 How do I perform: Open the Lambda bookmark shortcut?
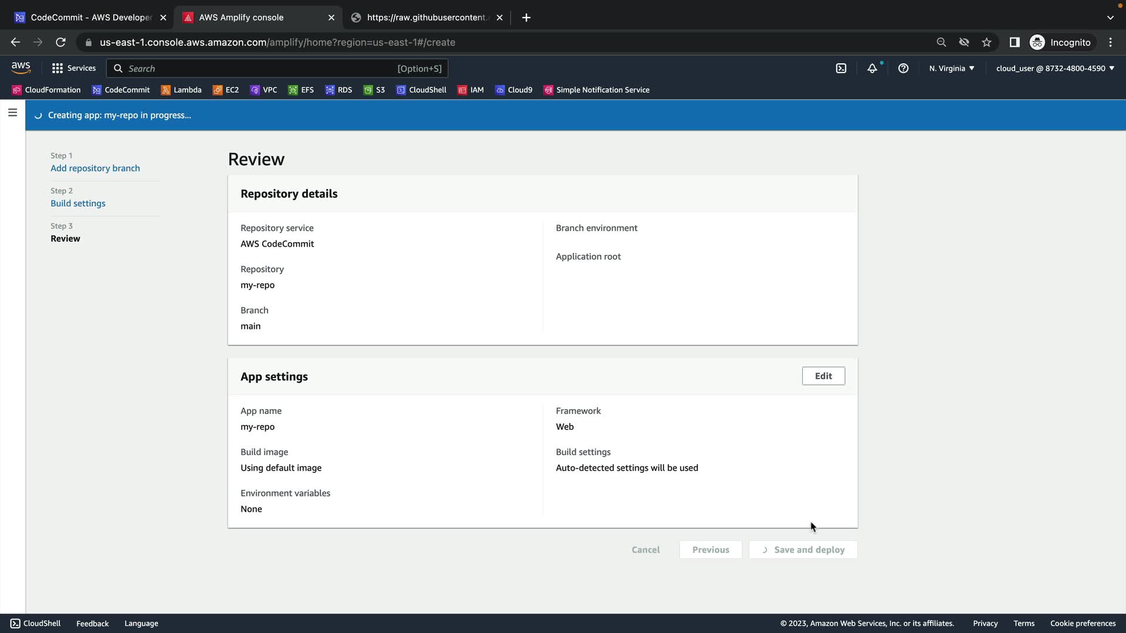click(x=181, y=90)
